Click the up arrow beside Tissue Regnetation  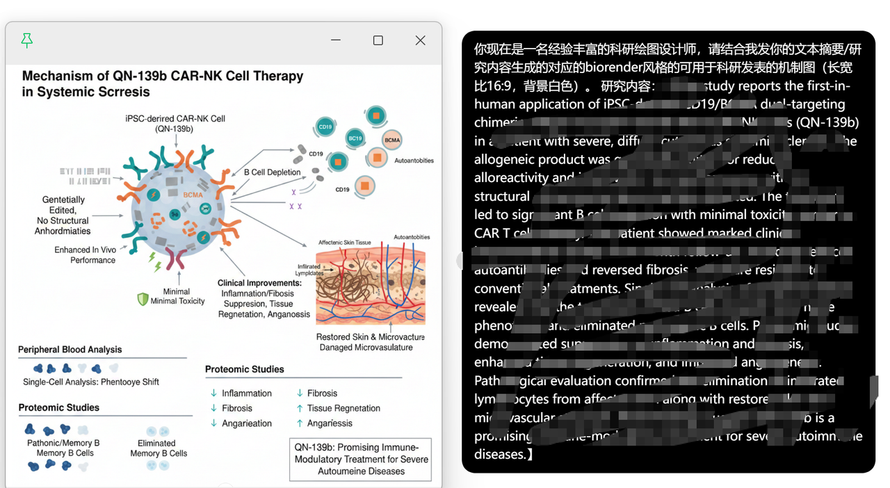(x=300, y=409)
